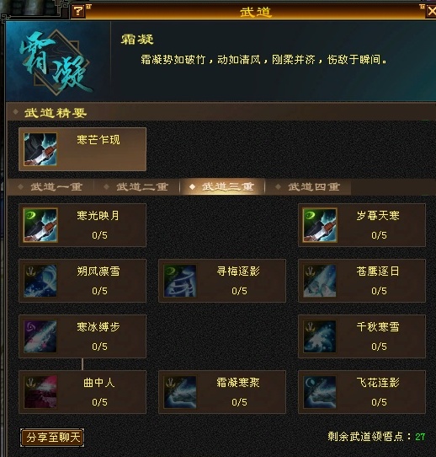Click the 寒冰缚步 skill icon

tap(40, 336)
